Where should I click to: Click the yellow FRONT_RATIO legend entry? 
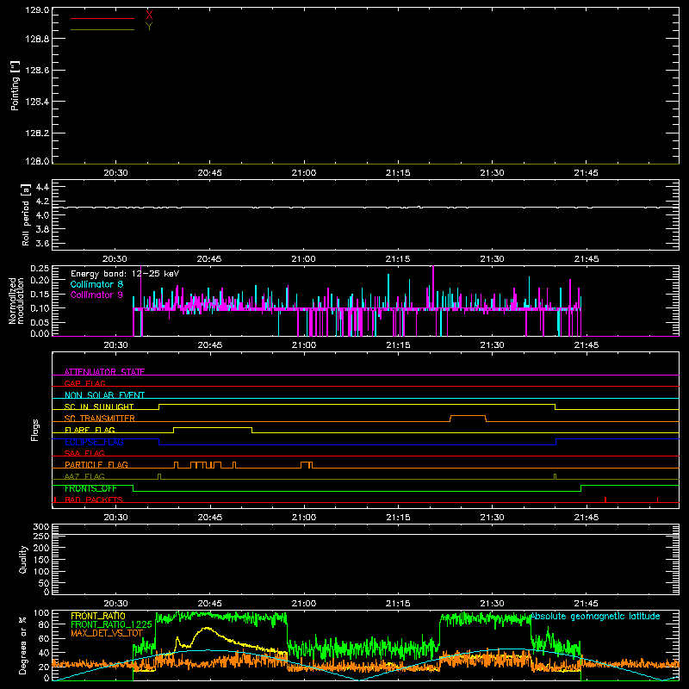click(x=98, y=616)
